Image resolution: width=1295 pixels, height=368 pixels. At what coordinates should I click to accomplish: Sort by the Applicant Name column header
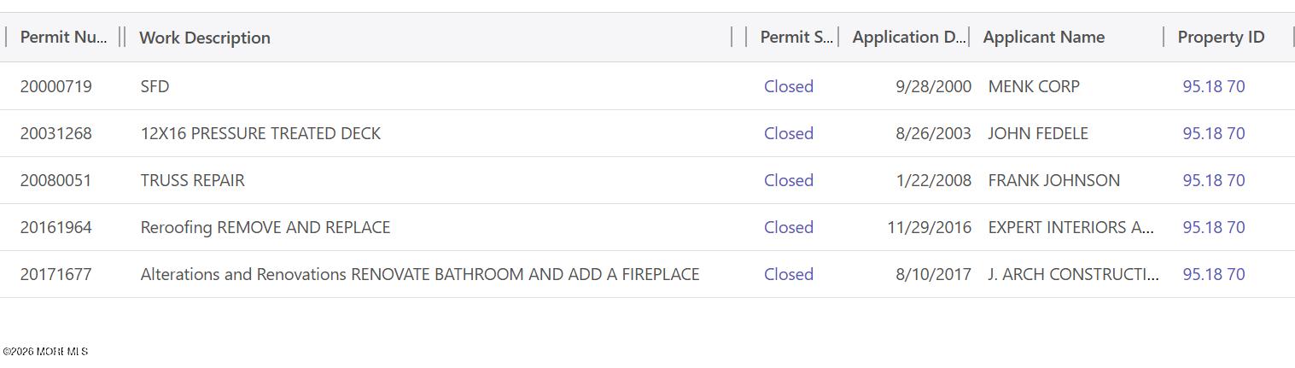tap(1043, 38)
